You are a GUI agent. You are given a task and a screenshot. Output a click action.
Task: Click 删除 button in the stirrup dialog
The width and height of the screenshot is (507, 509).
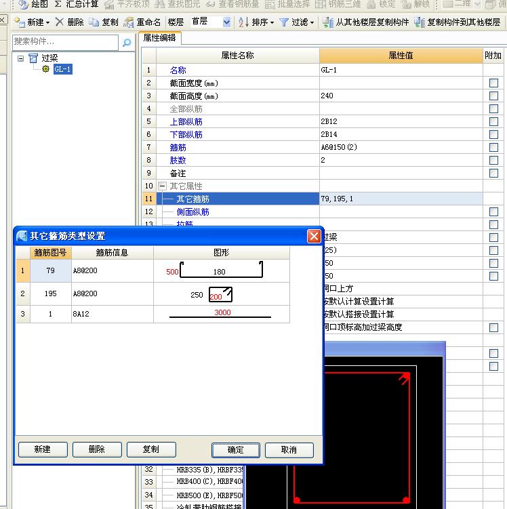pos(97,449)
